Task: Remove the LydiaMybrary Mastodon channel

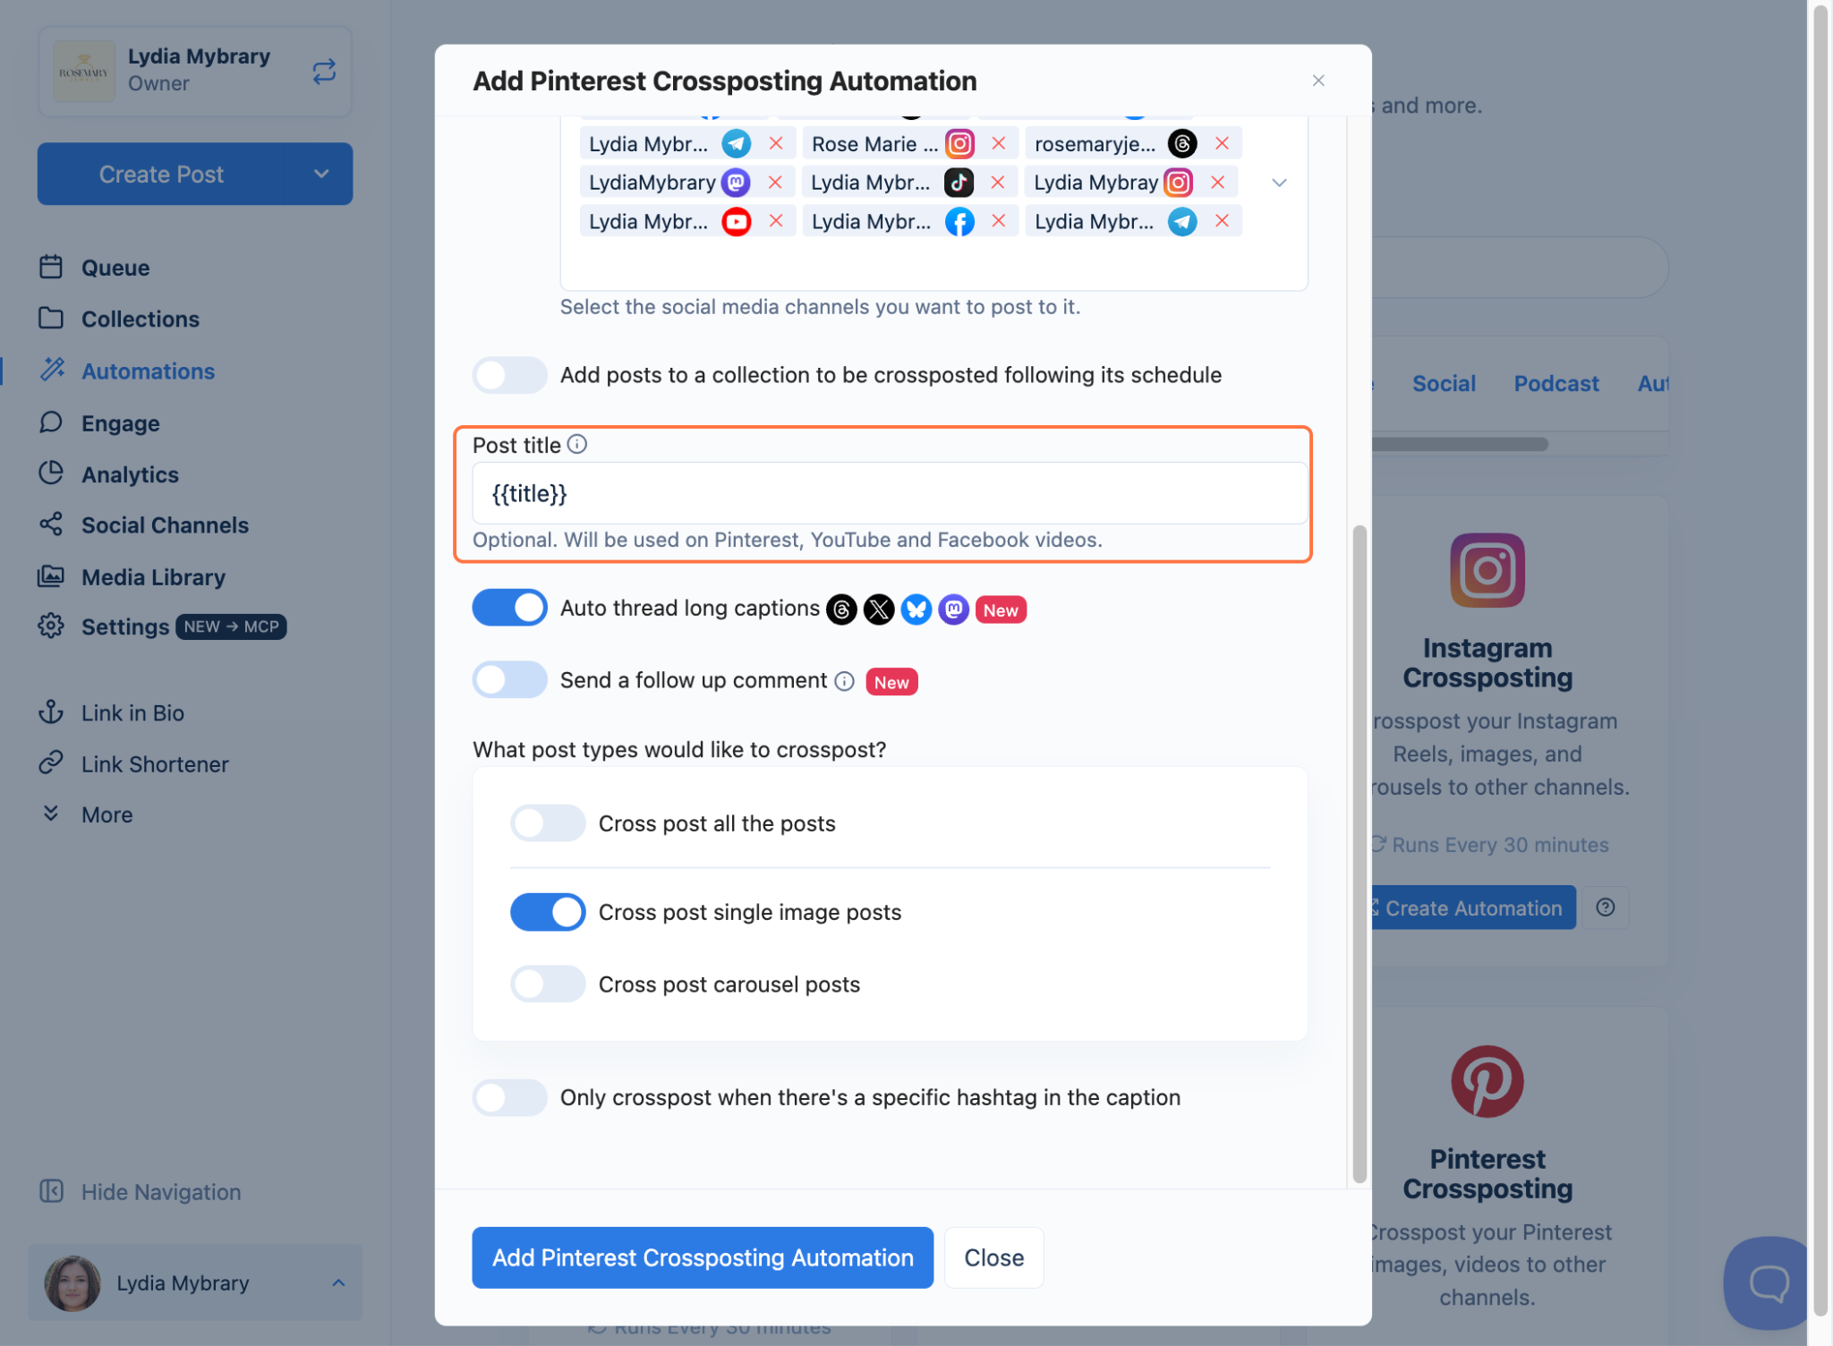Action: (x=775, y=183)
